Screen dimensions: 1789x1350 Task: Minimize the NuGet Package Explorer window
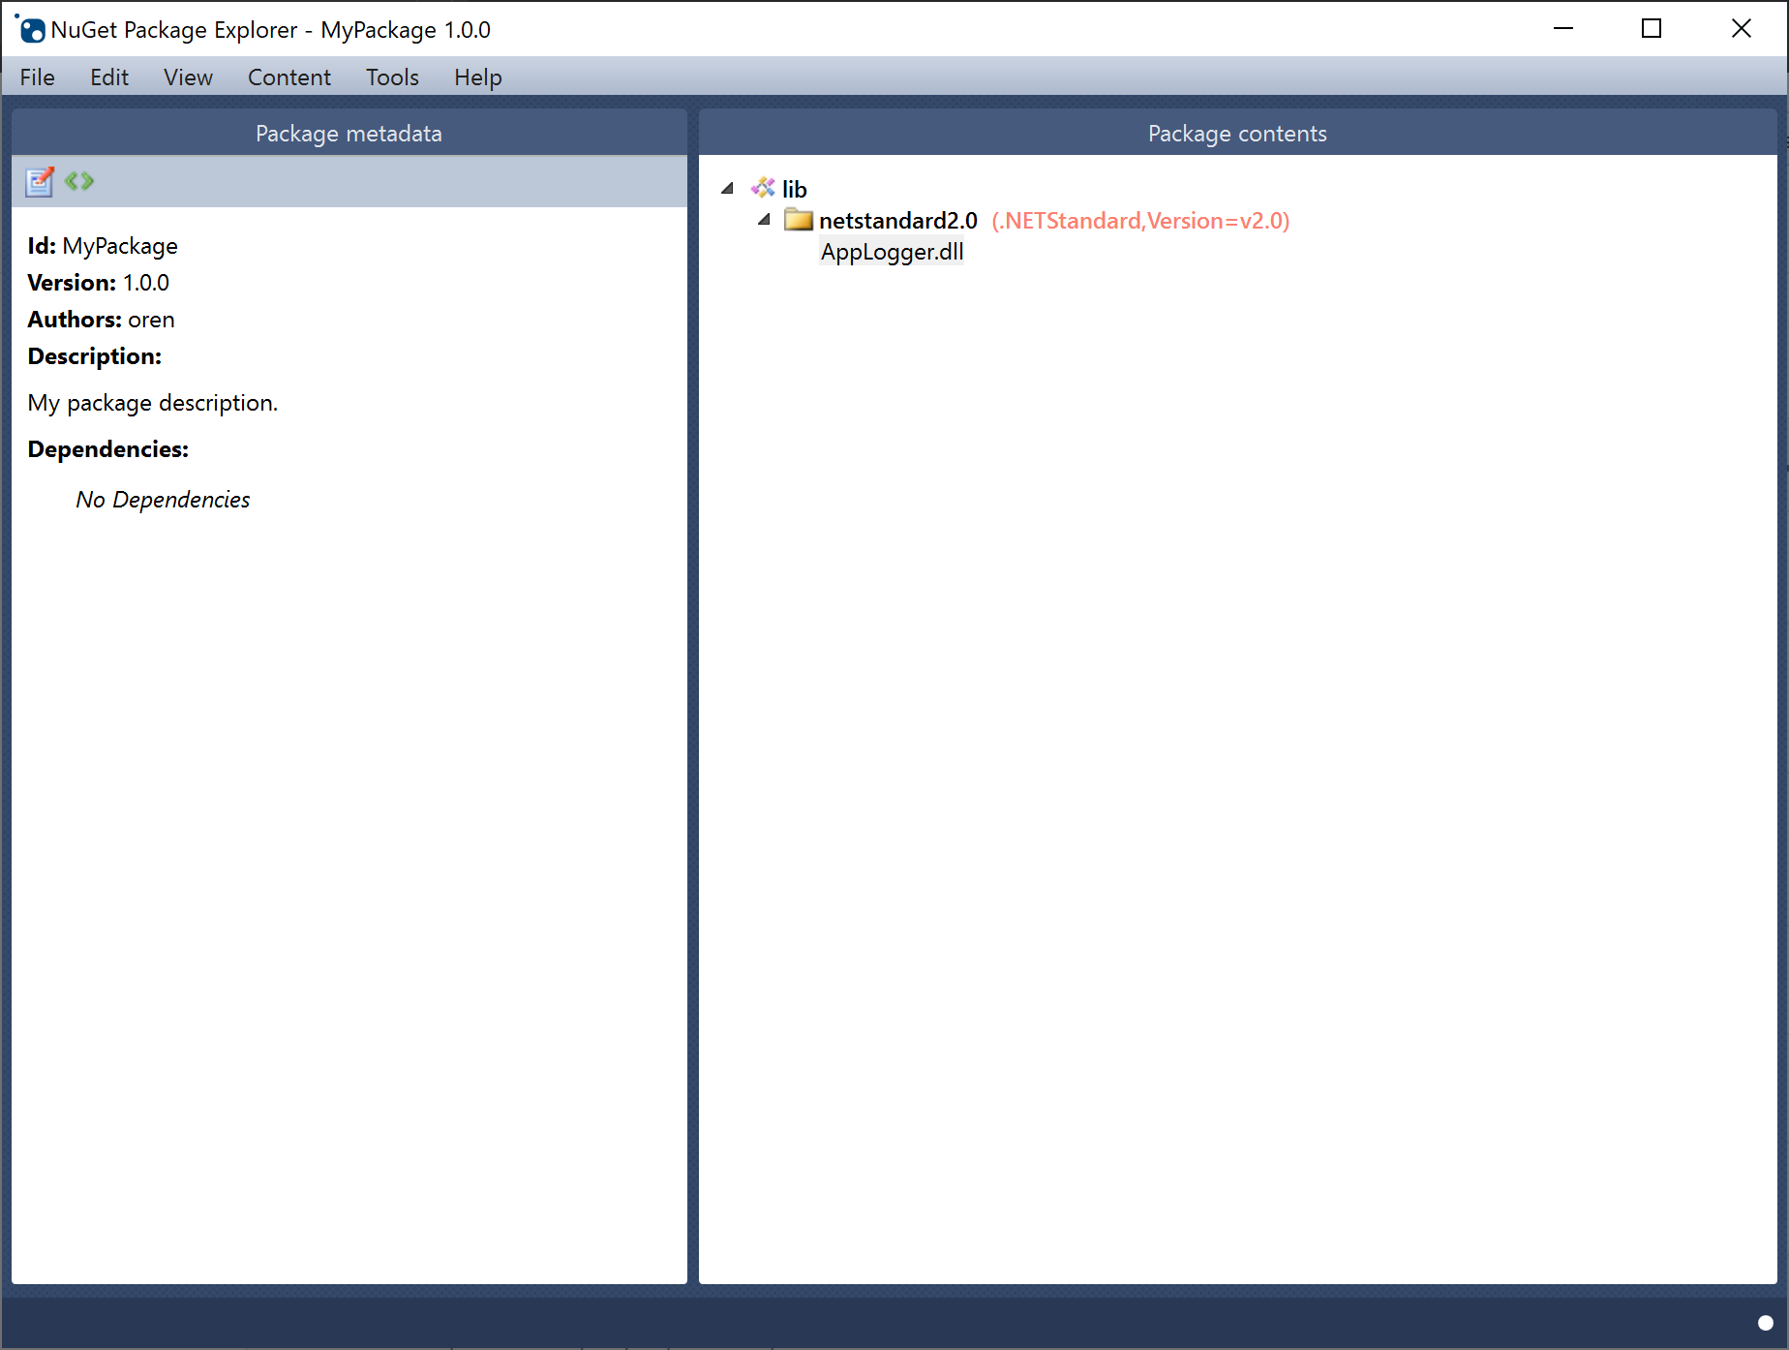(1562, 29)
